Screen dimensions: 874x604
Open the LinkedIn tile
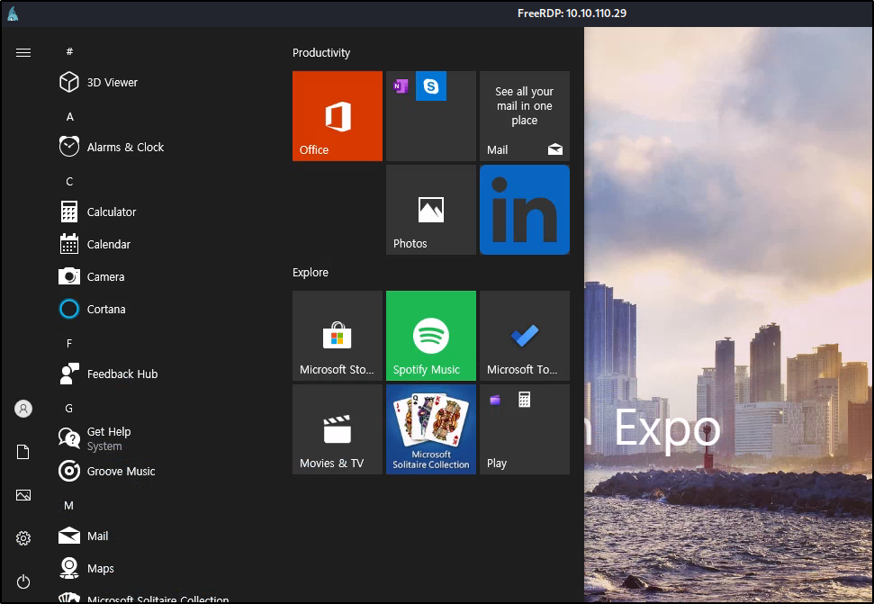coord(525,210)
